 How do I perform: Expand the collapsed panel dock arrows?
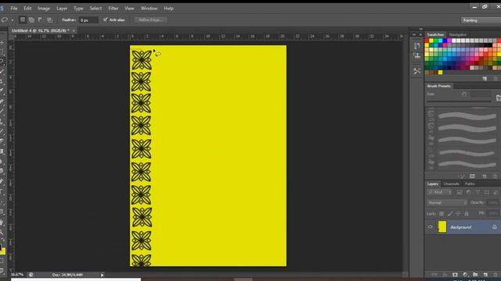(420, 29)
